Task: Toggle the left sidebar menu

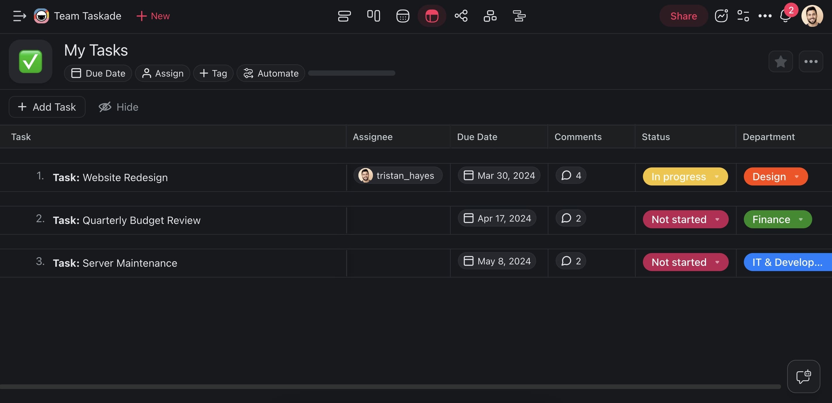Action: pos(19,16)
